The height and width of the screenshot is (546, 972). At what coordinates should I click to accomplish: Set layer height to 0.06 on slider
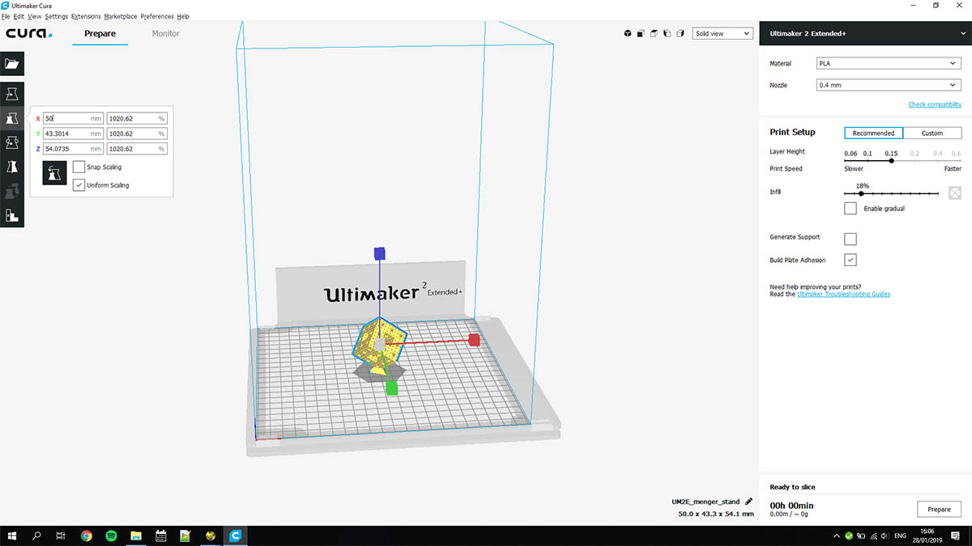click(850, 154)
